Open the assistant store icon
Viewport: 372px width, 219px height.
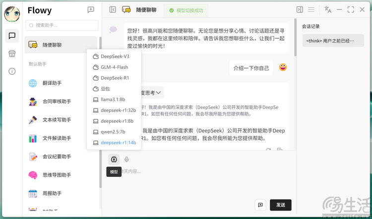click(12, 54)
